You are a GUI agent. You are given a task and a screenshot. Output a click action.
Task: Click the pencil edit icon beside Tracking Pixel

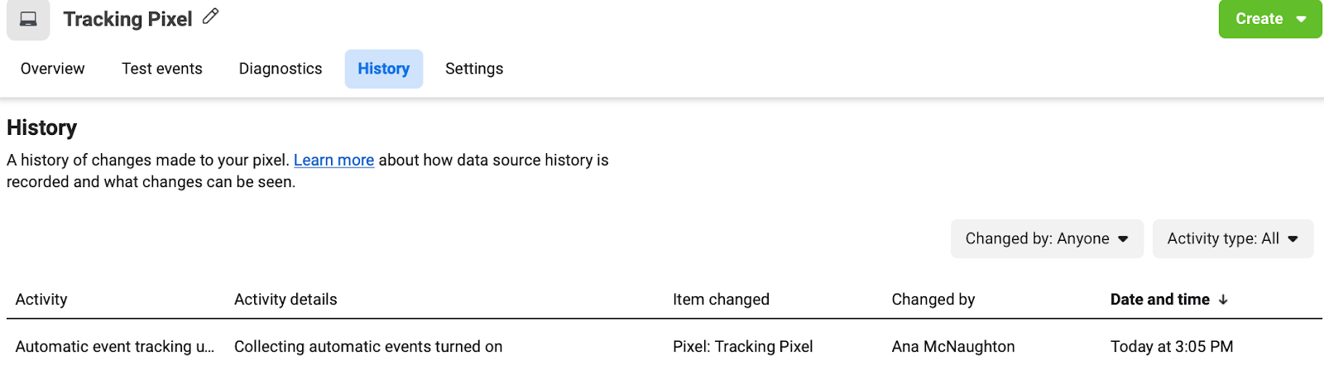pyautogui.click(x=211, y=17)
